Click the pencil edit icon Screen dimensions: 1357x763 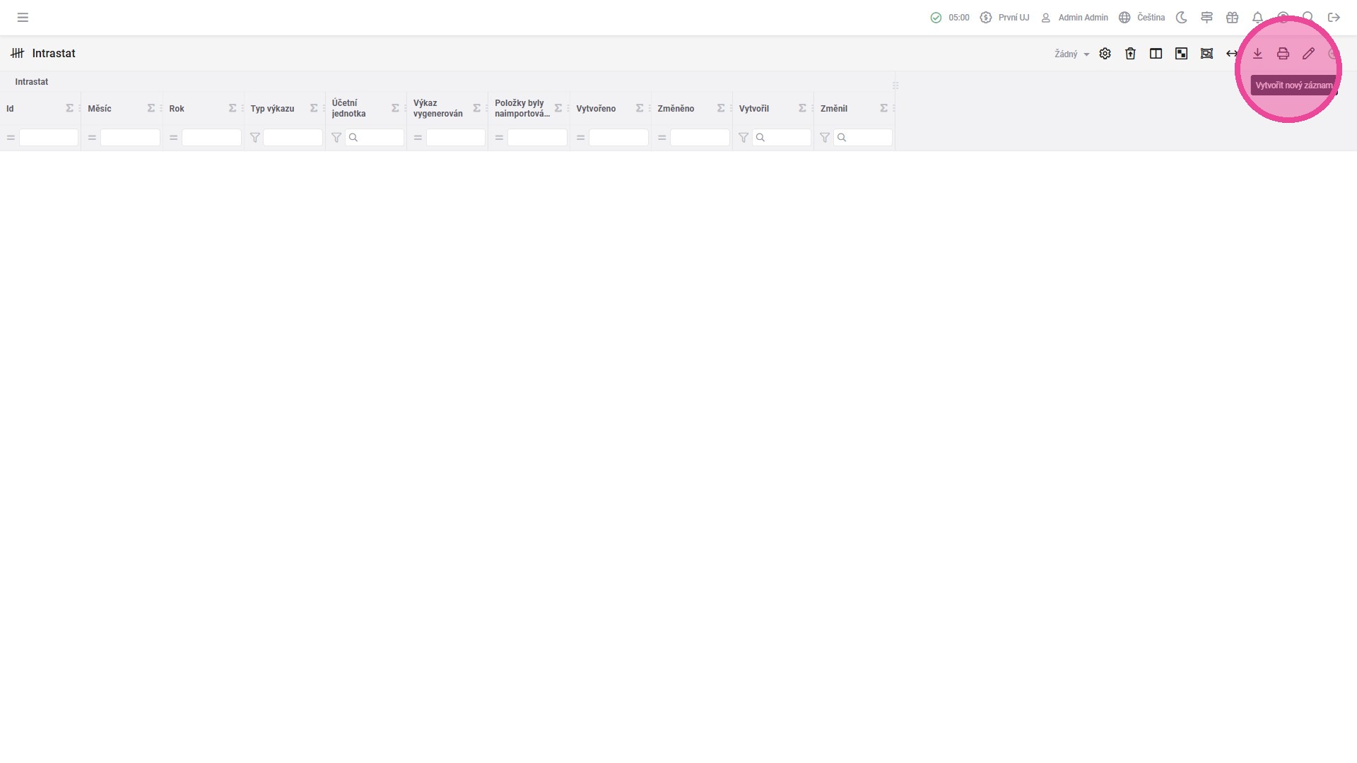click(1308, 54)
